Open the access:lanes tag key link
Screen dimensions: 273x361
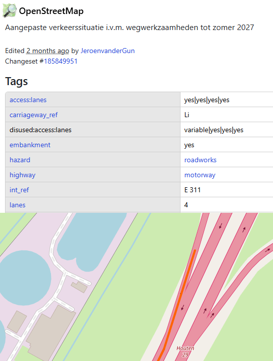click(28, 100)
